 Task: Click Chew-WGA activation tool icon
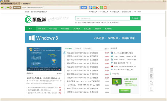(x=112, y=53)
